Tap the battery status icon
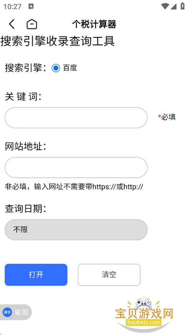 [183, 6]
